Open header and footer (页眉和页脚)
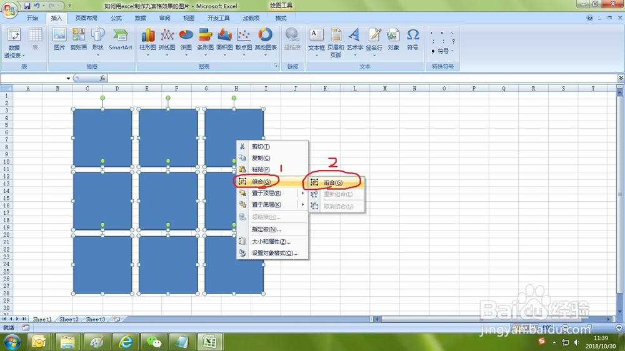 tap(336, 43)
